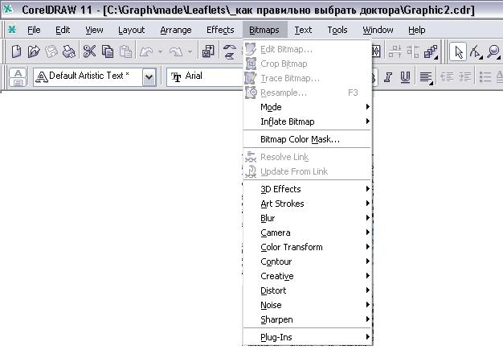
Task: Expand the Mode submenu
Action: coord(307,107)
